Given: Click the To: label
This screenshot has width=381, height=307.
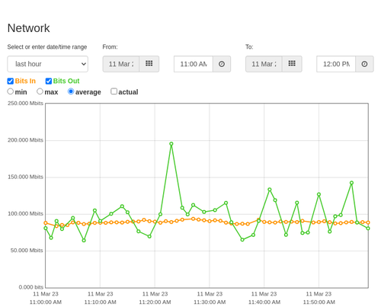Looking at the screenshot, I should coord(249,47).
